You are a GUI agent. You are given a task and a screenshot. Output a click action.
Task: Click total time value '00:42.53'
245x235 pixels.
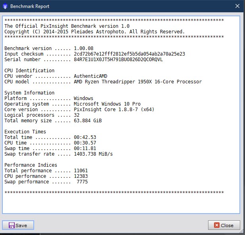tap(85, 137)
